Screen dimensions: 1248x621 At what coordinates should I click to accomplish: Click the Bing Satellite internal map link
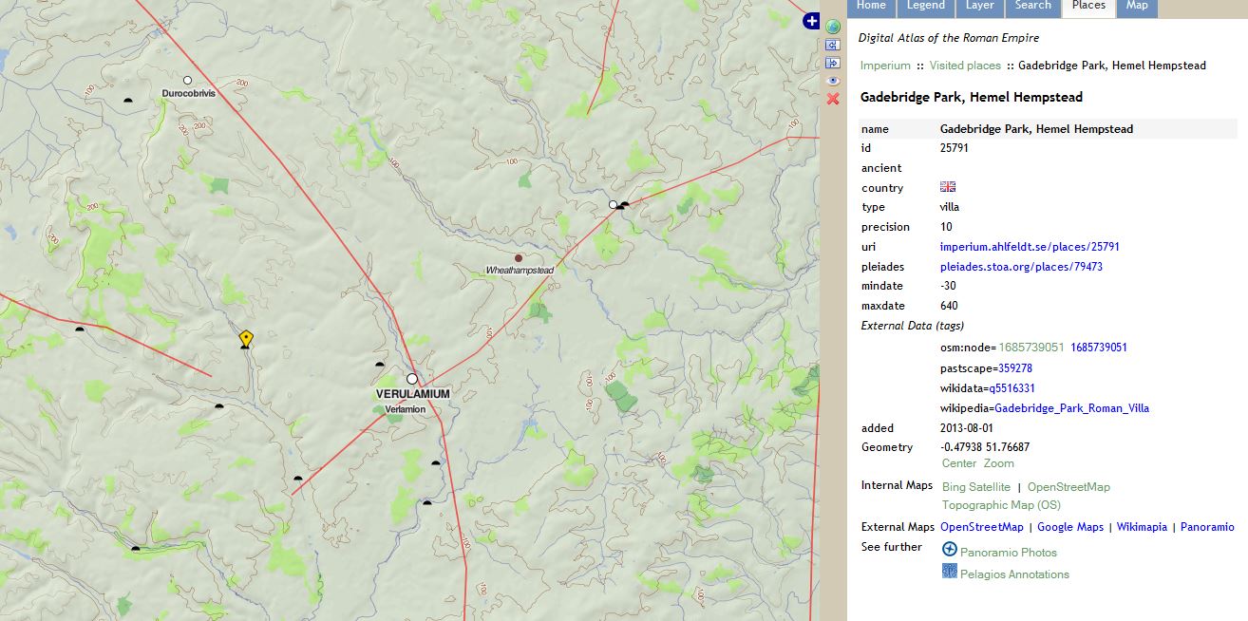(975, 487)
